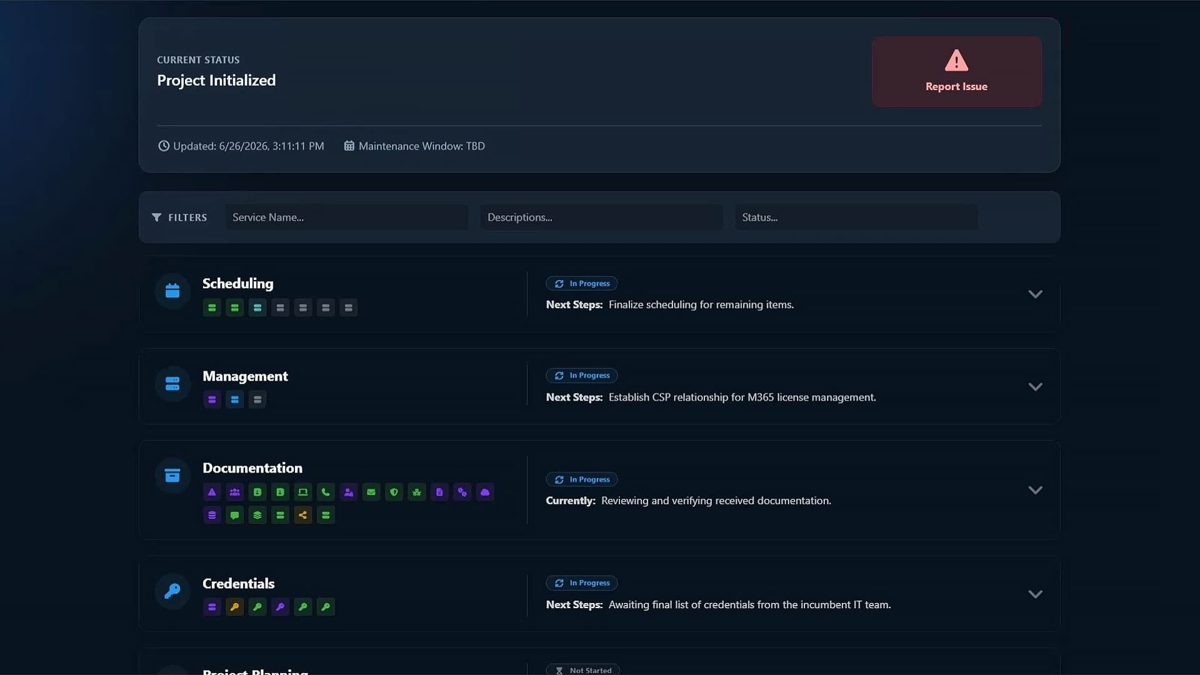Image resolution: width=1200 pixels, height=675 pixels.
Task: Open the warning triangle item under Documentation
Action: tap(212, 492)
